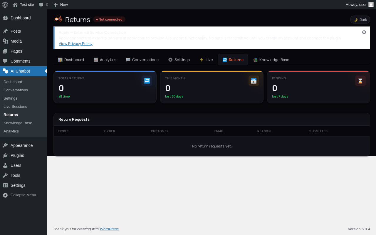Click the WordPress logo icon
Viewport: 376px width, 235px height.
(x=5, y=5)
